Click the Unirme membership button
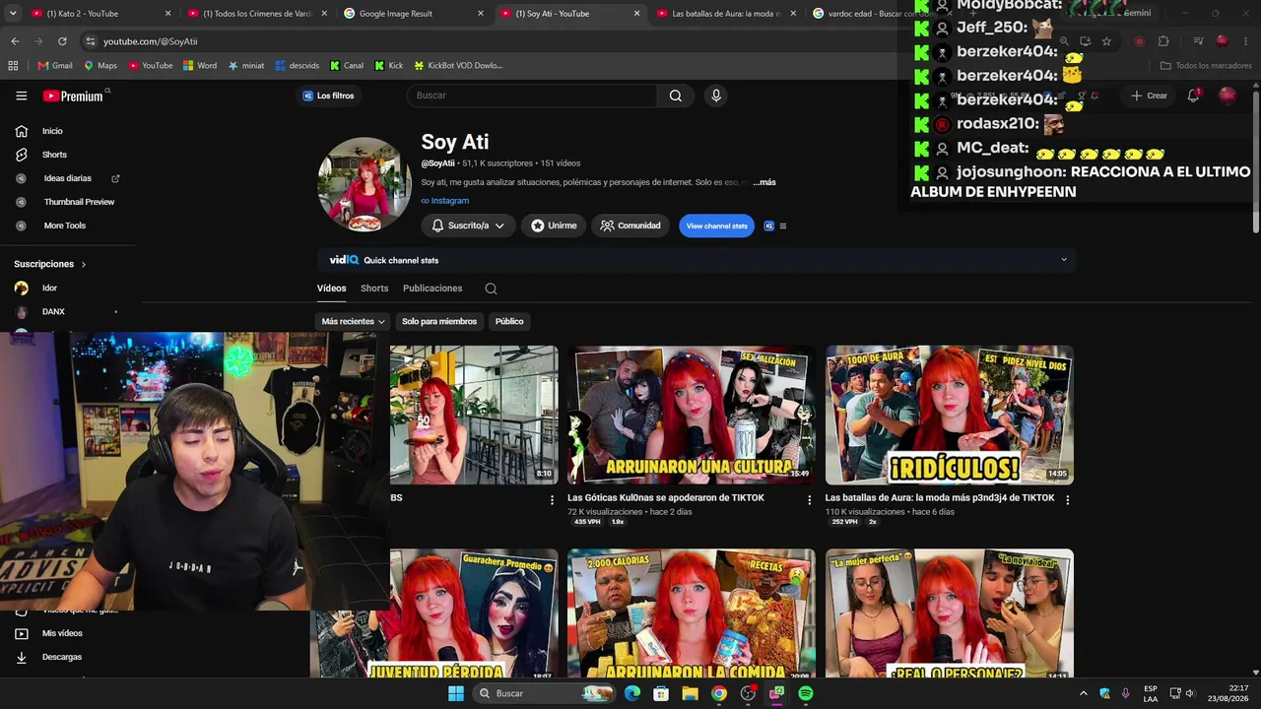The image size is (1261, 709). click(x=554, y=226)
